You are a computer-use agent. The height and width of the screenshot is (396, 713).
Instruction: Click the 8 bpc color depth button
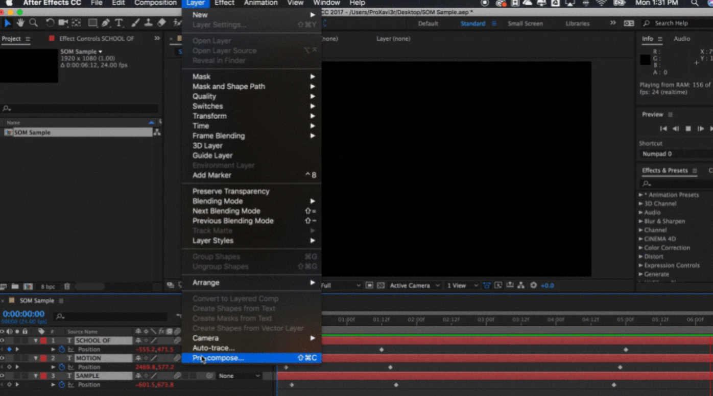(x=47, y=287)
